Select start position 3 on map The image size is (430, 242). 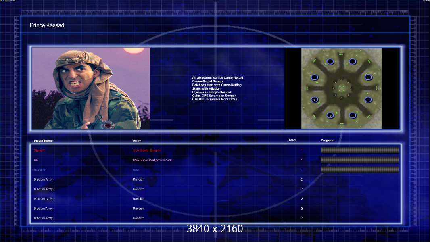point(315,100)
